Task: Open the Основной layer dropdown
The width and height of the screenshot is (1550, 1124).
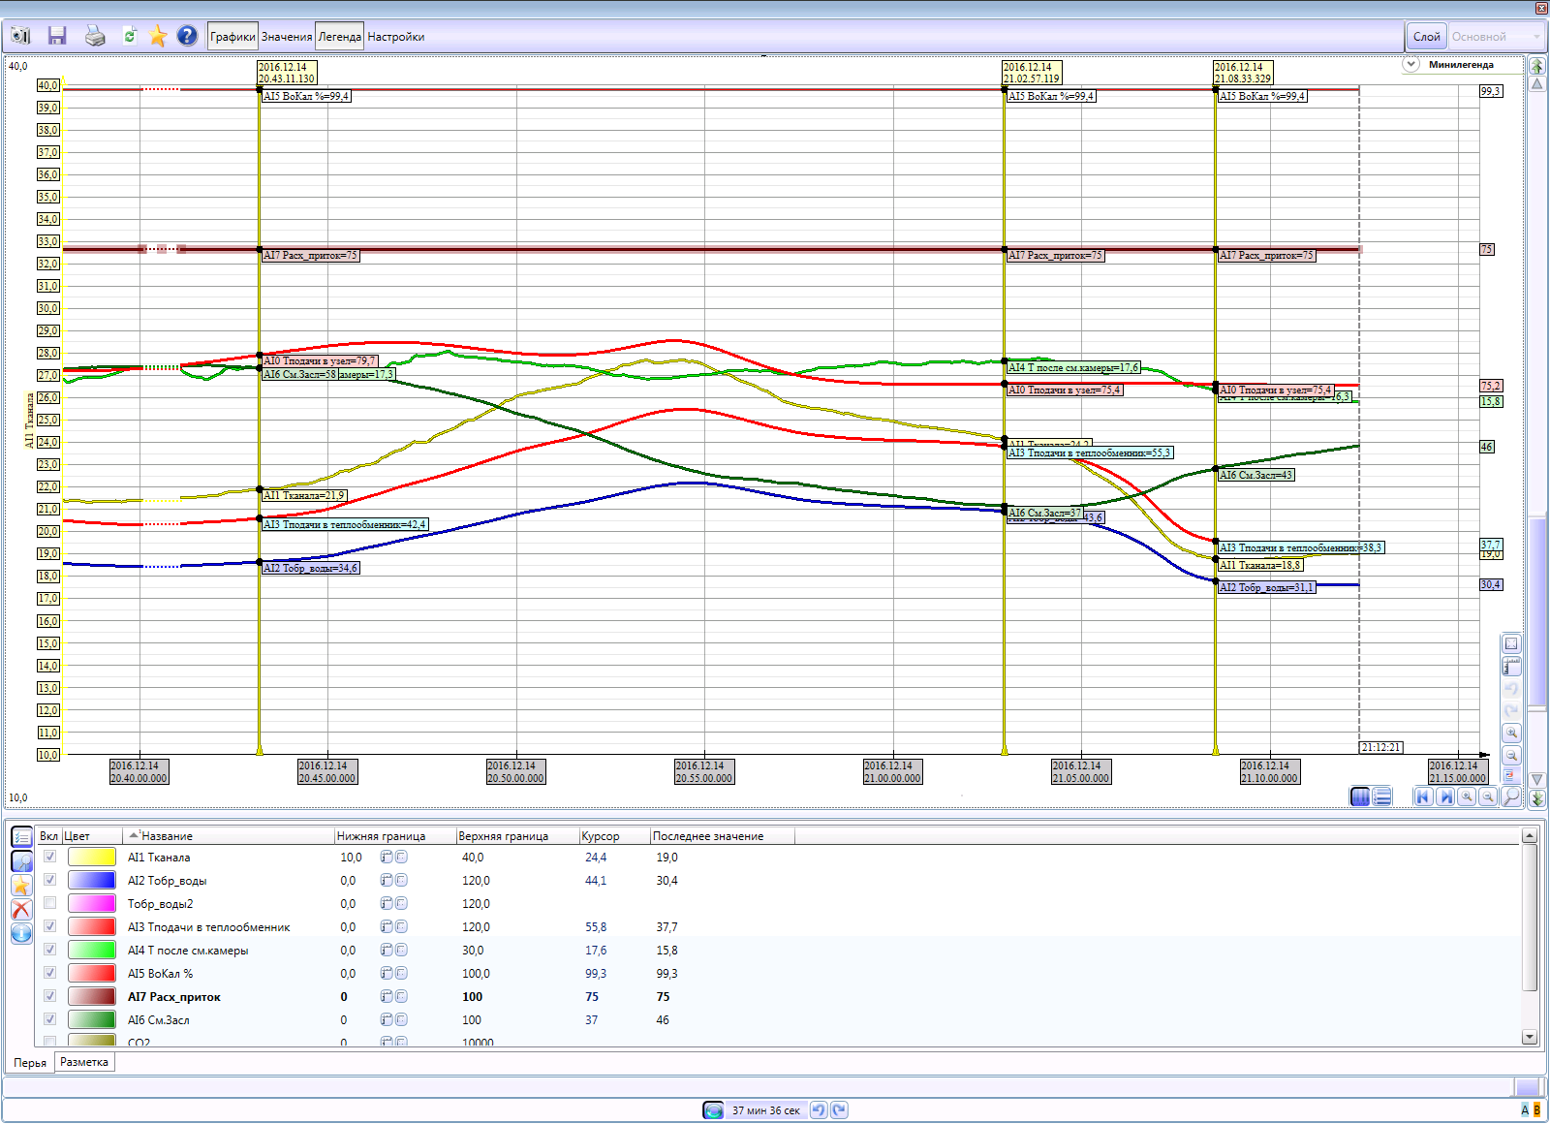Action: coord(1495,37)
